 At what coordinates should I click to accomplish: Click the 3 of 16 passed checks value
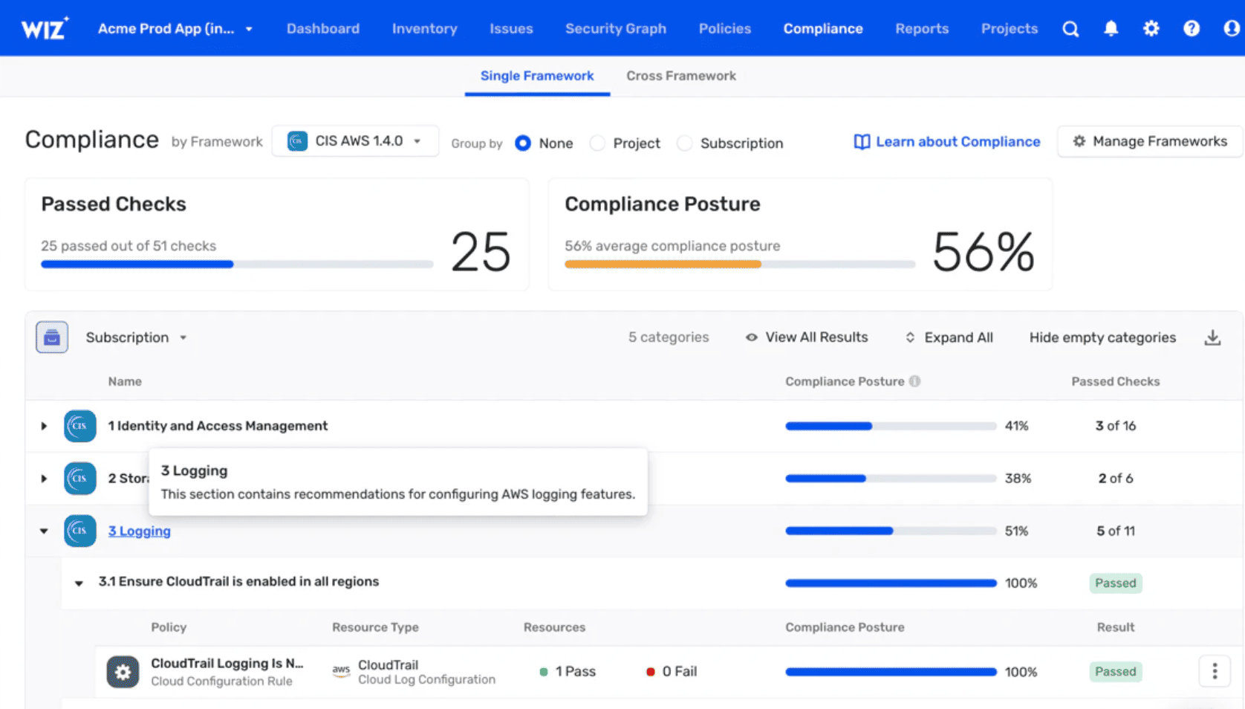[x=1115, y=426]
